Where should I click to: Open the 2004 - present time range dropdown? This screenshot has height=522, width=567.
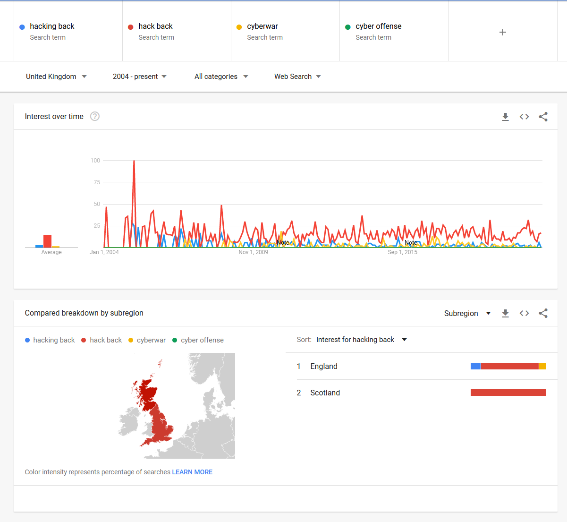(x=140, y=77)
